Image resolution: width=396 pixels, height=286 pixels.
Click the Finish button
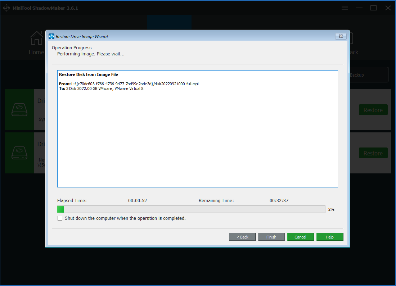point(271,237)
